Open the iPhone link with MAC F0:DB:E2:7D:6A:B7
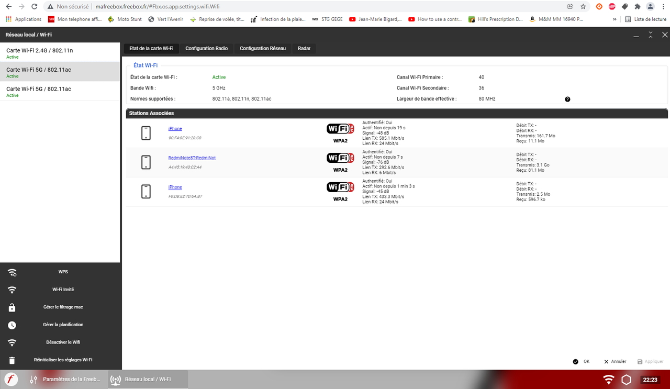The image size is (670, 389). tap(175, 187)
